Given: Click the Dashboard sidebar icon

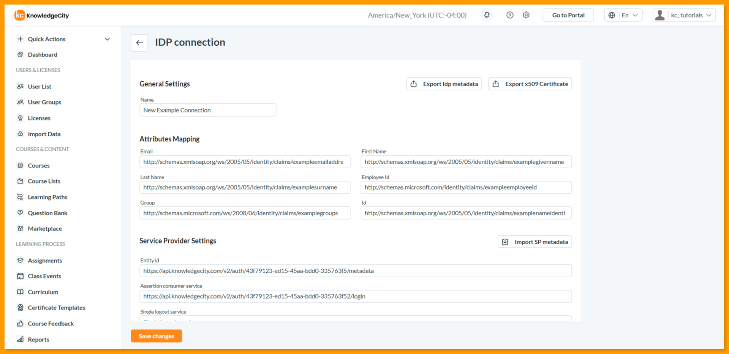Looking at the screenshot, I should pyautogui.click(x=21, y=55).
